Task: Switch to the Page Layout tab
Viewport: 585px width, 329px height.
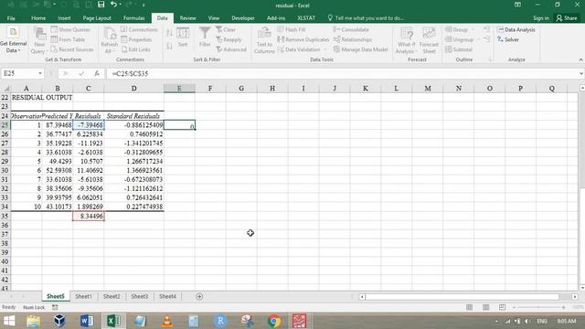Action: [x=97, y=18]
